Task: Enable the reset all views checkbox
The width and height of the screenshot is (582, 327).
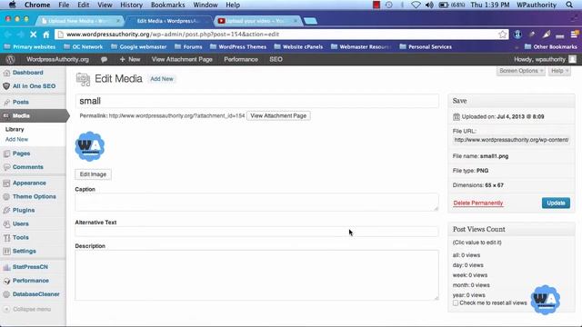Action: [456, 302]
